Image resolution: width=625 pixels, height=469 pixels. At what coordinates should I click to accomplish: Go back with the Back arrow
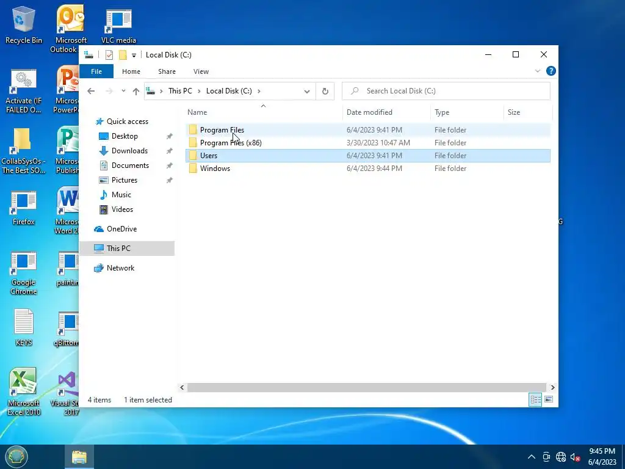pyautogui.click(x=91, y=91)
